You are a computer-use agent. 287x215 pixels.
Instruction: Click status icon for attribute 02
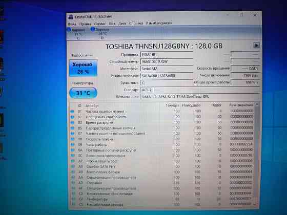point(72,117)
